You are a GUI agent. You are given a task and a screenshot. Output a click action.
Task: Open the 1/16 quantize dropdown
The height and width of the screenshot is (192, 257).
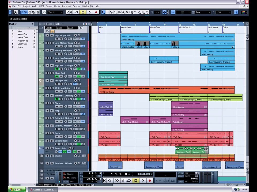coord(223,12)
